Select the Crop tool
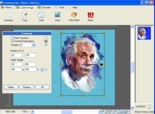This screenshot has height=114, width=155. pos(25,17)
